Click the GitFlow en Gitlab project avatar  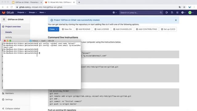tap(4, 19)
